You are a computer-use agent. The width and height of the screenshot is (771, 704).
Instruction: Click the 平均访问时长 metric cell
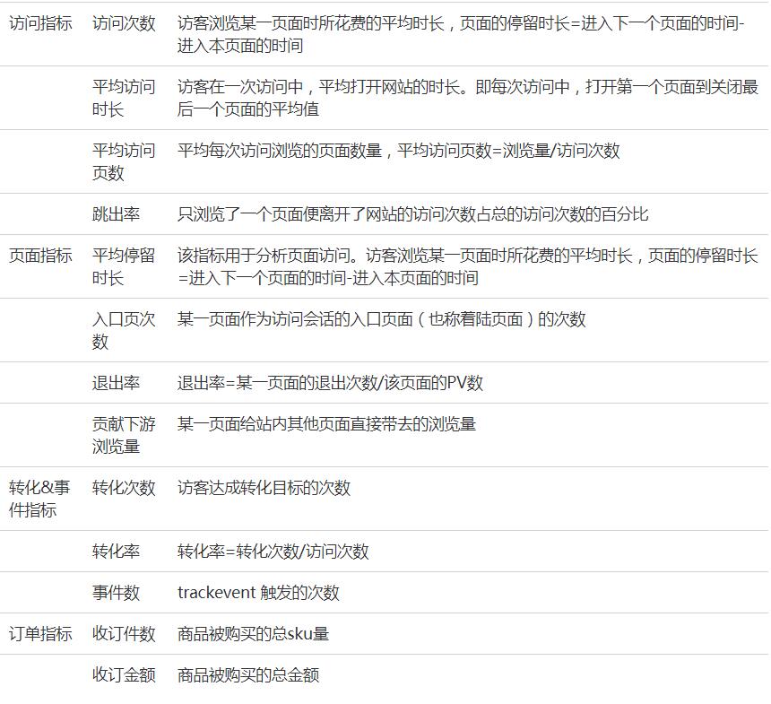(x=124, y=98)
